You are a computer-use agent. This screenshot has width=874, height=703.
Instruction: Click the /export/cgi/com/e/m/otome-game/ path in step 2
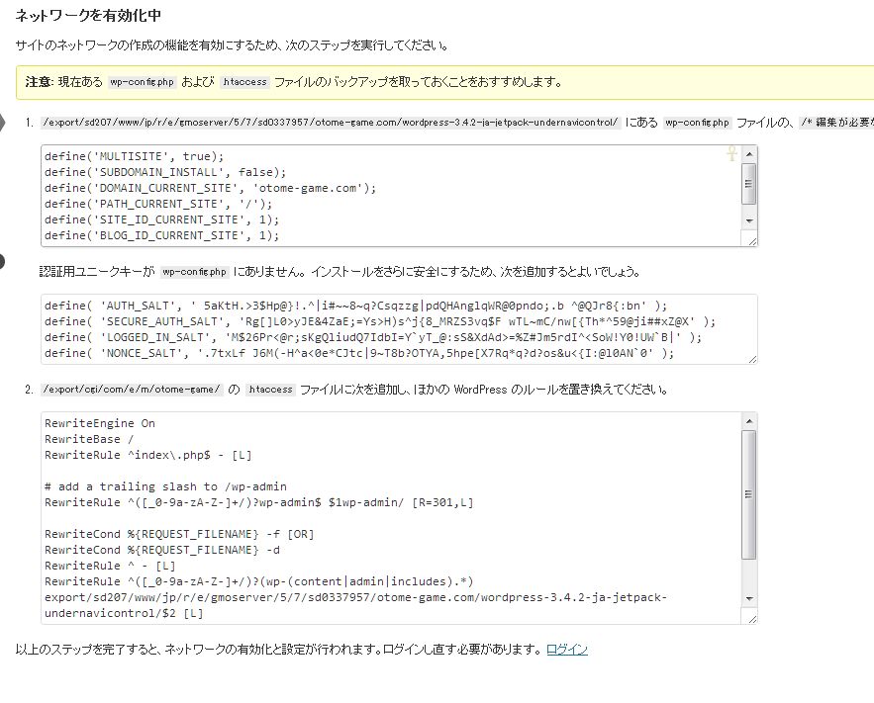click(132, 390)
